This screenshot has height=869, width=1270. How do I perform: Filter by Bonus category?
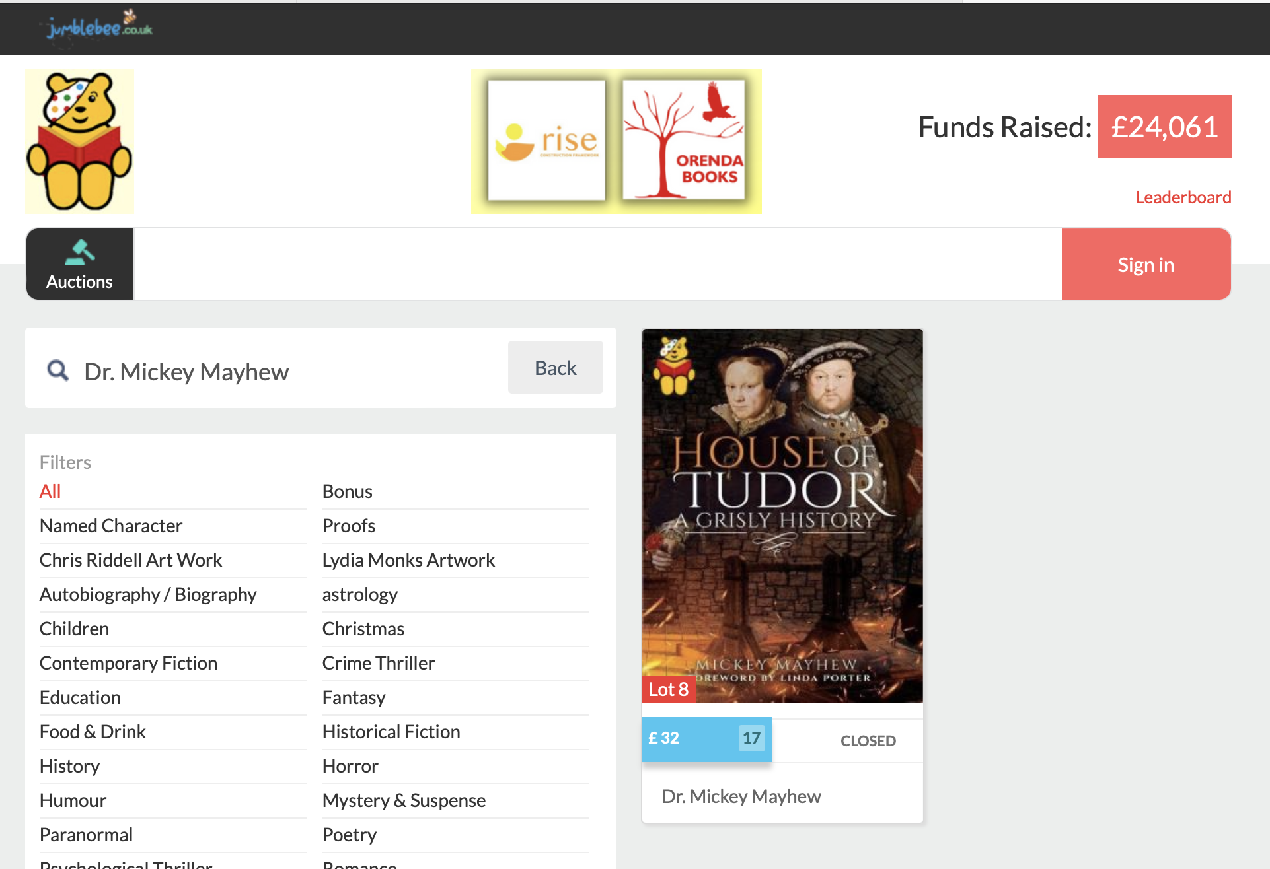pyautogui.click(x=348, y=491)
